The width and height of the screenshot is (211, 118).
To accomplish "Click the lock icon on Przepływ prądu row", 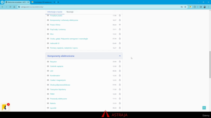I will tap(120, 15).
